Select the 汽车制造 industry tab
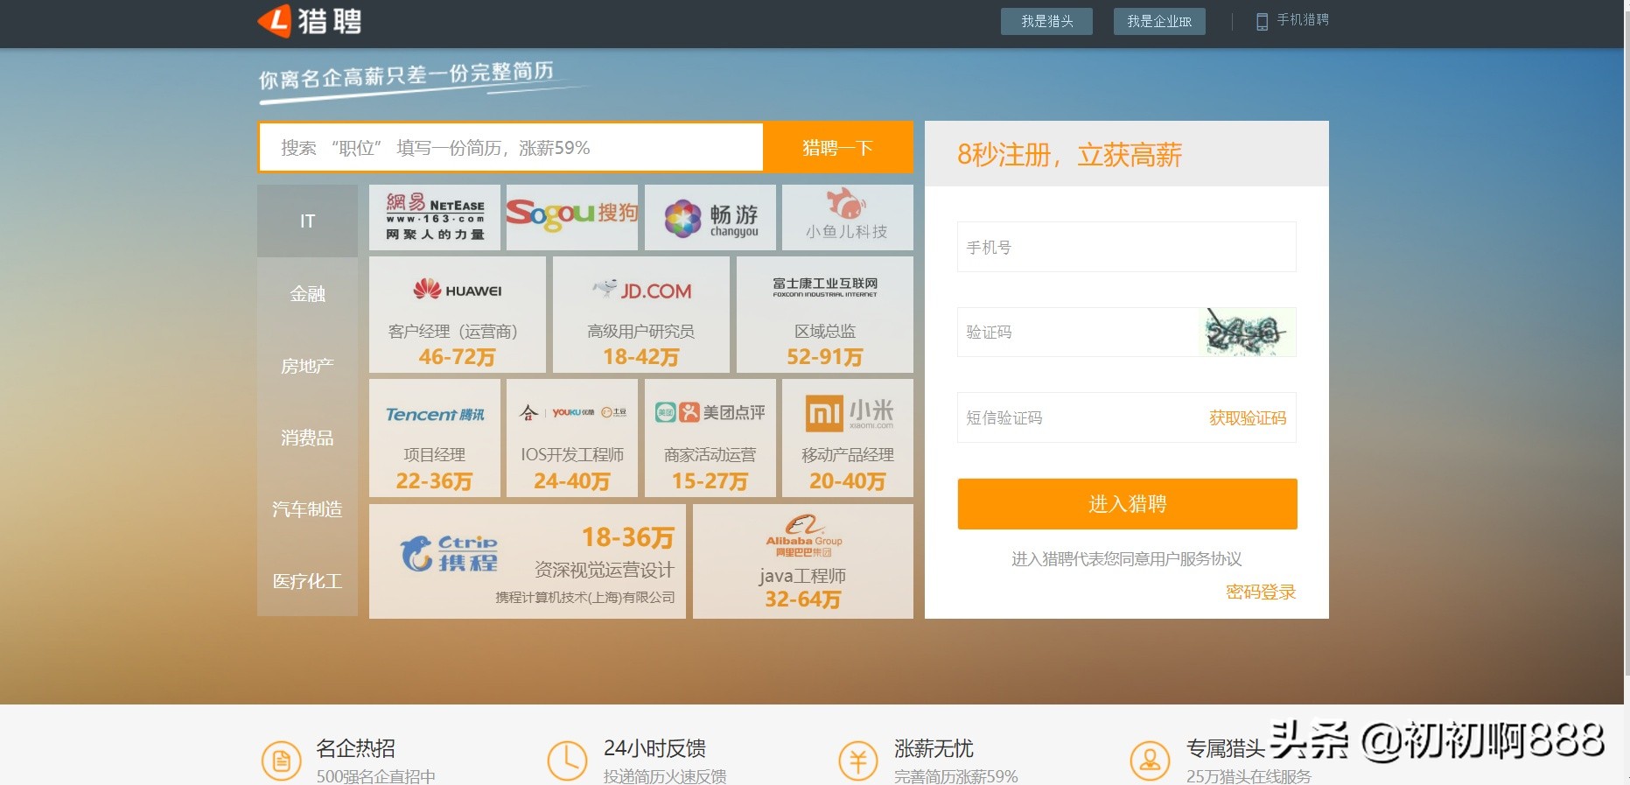 pyautogui.click(x=307, y=509)
